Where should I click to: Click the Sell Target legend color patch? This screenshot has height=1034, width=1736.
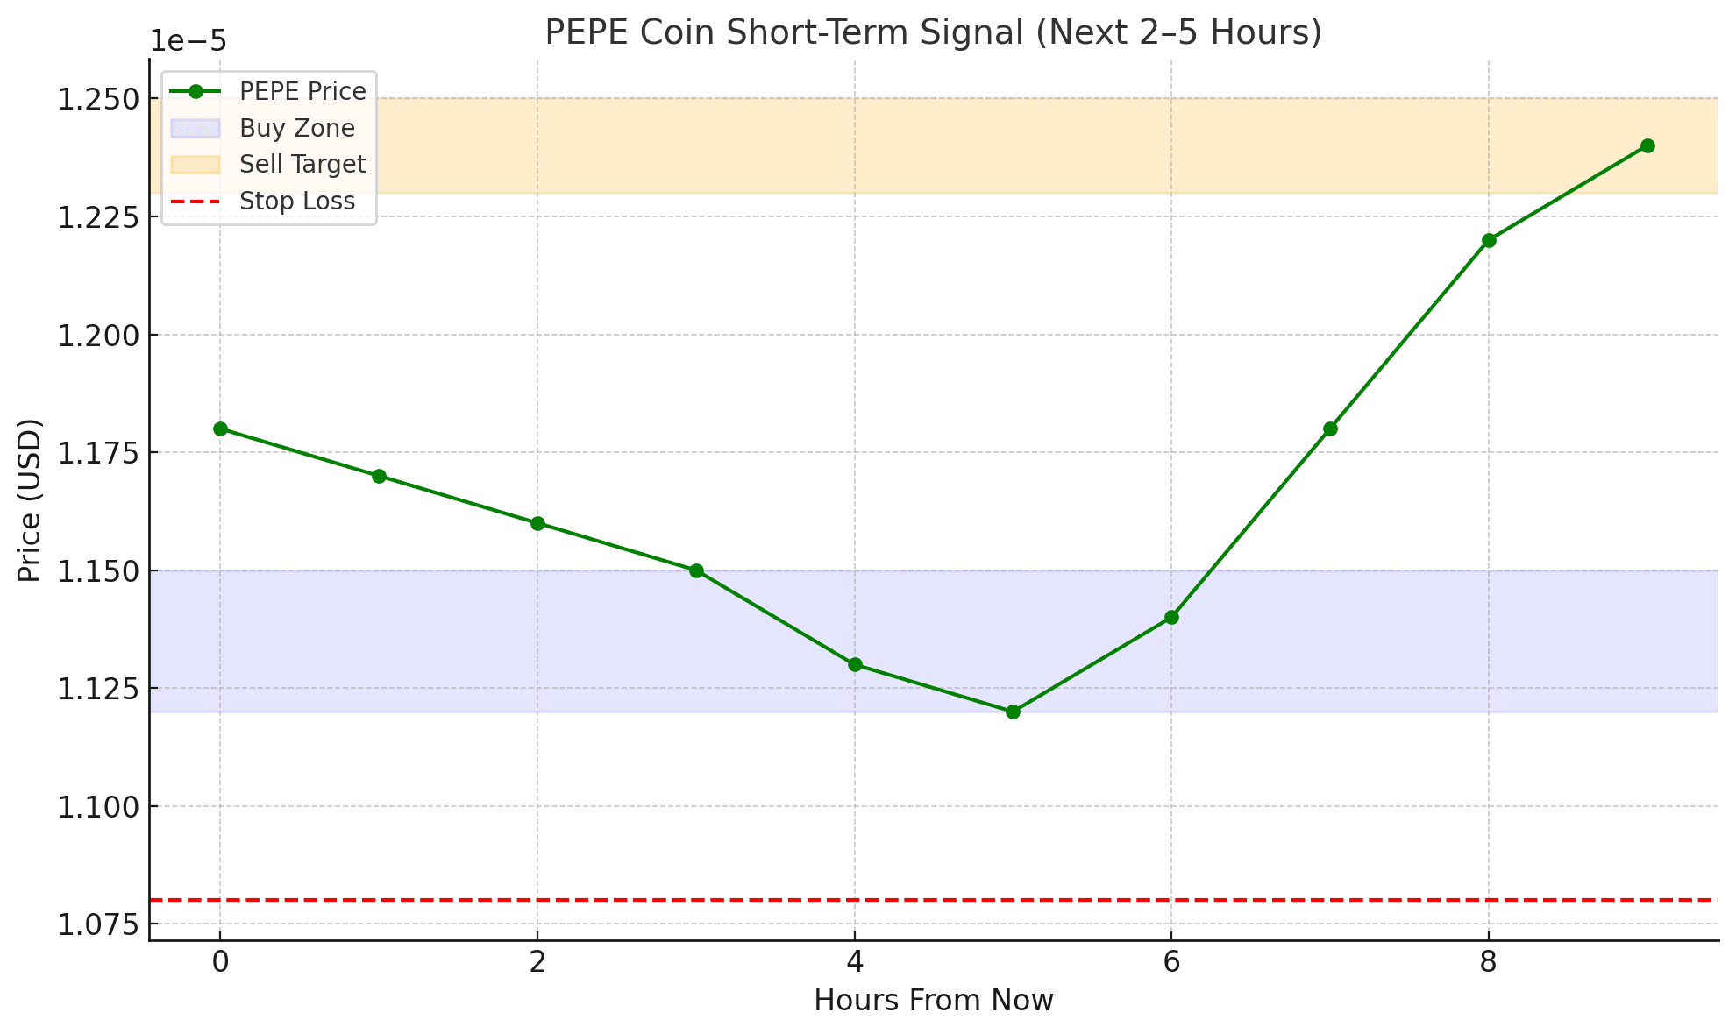click(196, 165)
